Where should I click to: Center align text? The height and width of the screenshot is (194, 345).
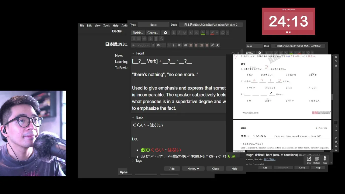coord(191,45)
